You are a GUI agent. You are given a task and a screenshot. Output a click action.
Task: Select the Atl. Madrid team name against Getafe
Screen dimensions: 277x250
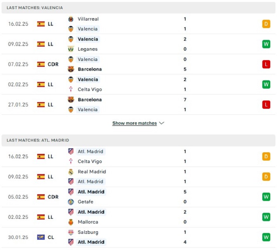pos(91,192)
